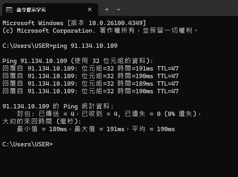Click the last reply line with TTL=47
238x177 pixels.
91,91
